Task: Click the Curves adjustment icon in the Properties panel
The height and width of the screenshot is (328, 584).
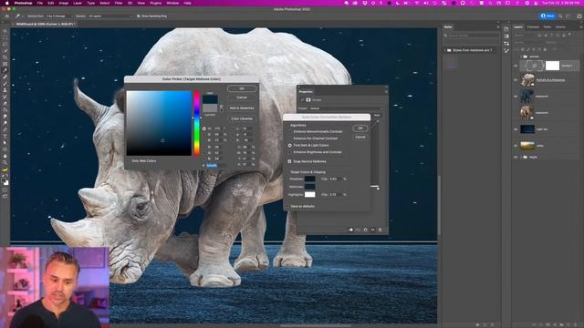Action: pyautogui.click(x=302, y=99)
